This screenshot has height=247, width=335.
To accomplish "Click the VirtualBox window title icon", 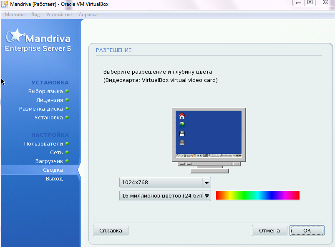I will point(5,4).
